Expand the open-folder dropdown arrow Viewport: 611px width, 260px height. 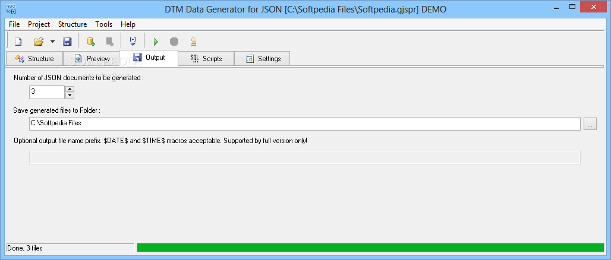tap(52, 42)
